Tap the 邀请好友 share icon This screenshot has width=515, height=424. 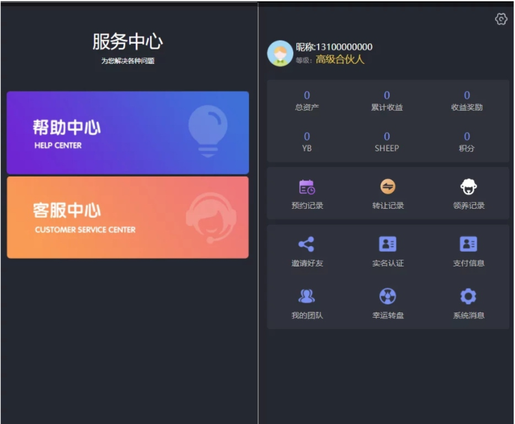coord(307,244)
